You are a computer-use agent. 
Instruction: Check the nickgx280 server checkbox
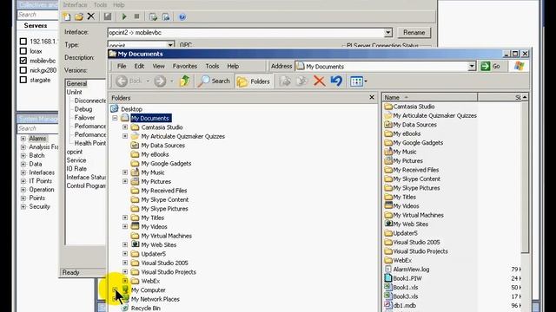click(23, 70)
